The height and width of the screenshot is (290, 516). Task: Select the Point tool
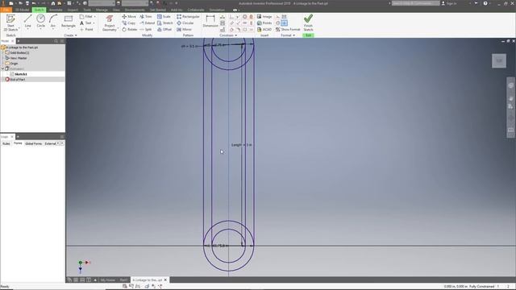click(86, 29)
